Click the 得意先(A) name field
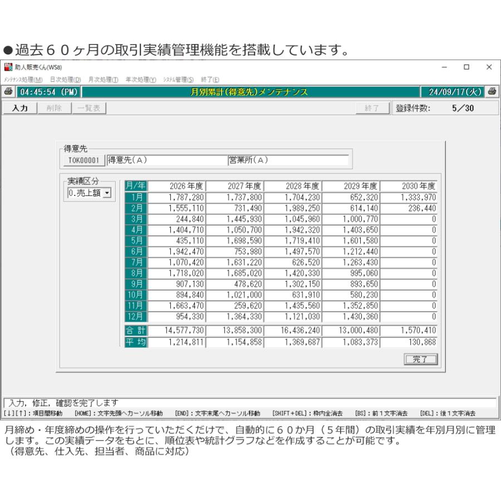 pos(166,160)
